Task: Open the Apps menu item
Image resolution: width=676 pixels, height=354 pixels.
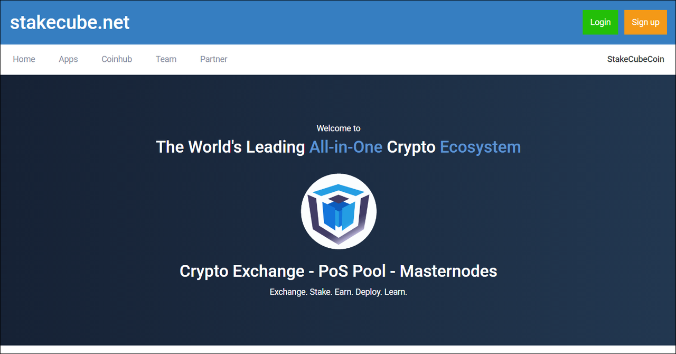Action: tap(68, 59)
